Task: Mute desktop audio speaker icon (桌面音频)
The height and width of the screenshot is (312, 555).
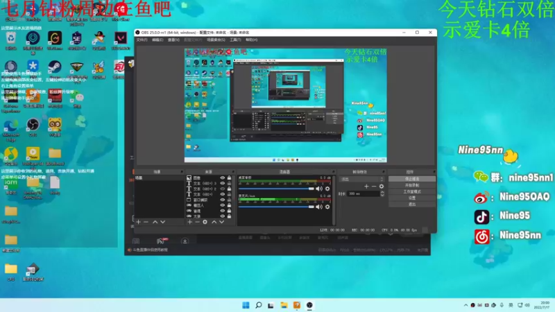Action: [x=319, y=189]
